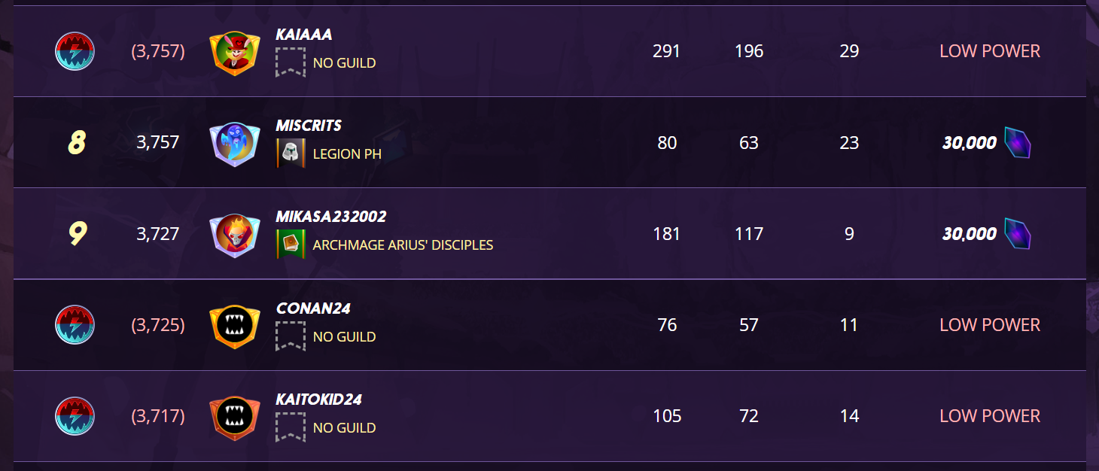
Task: Open the CONAN24 player name
Action: (313, 308)
